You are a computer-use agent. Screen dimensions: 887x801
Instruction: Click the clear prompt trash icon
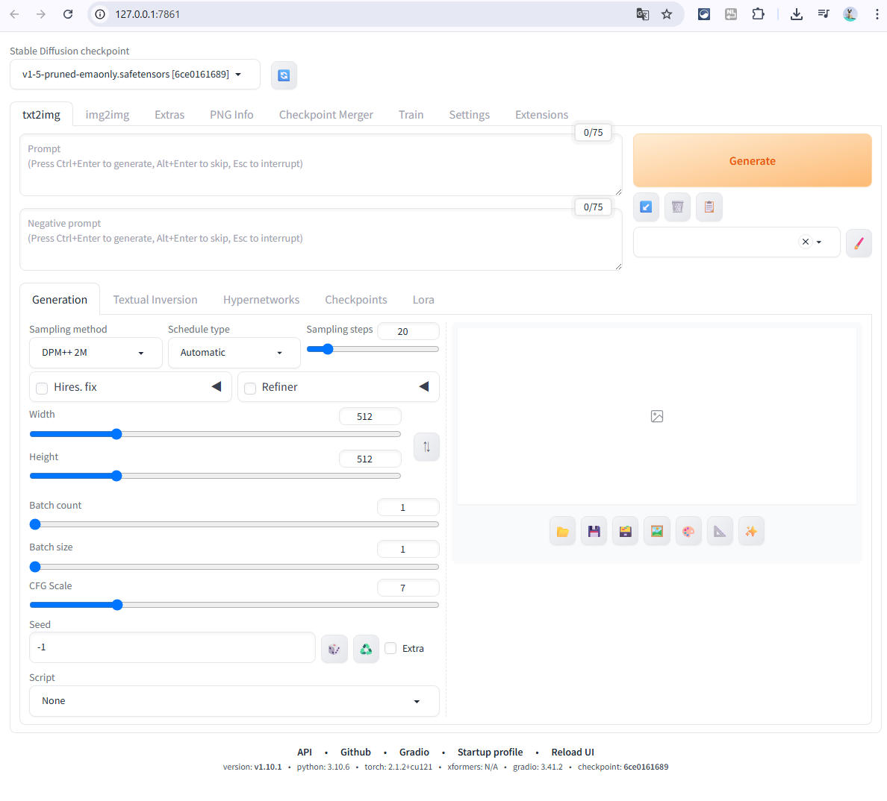[x=677, y=207]
